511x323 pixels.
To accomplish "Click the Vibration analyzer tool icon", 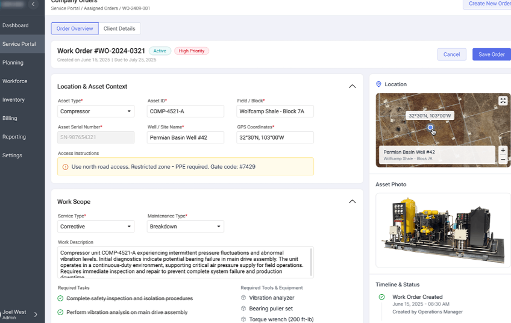I will [243, 298].
